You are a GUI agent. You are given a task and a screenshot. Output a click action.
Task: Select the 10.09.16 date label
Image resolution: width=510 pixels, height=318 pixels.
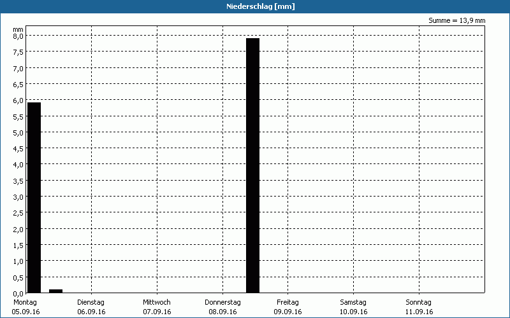[x=354, y=312]
